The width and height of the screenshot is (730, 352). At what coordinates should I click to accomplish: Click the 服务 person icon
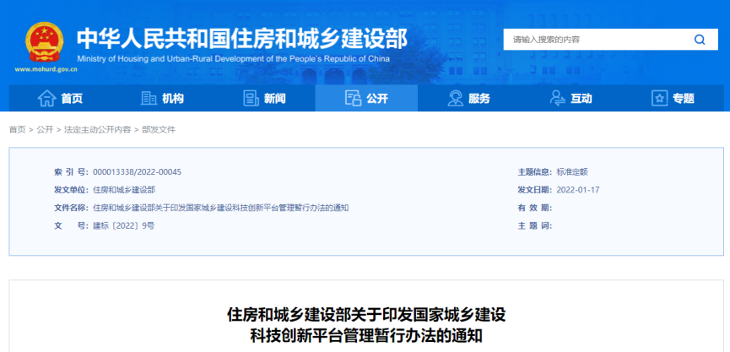[455, 98]
